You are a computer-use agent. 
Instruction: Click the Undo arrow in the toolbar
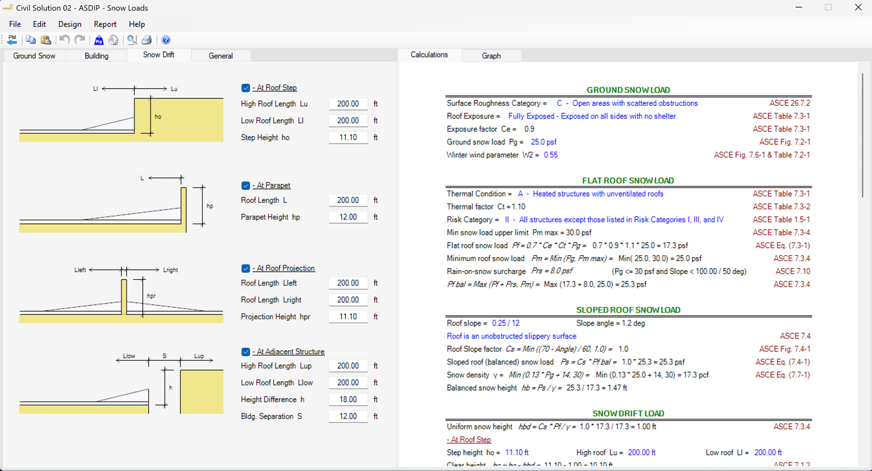(x=65, y=40)
